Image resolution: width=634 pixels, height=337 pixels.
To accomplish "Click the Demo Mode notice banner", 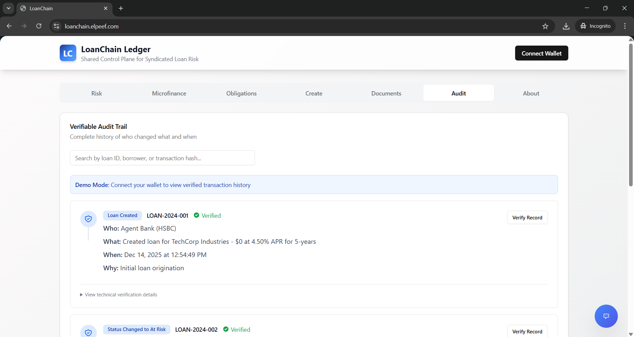I will (x=314, y=185).
